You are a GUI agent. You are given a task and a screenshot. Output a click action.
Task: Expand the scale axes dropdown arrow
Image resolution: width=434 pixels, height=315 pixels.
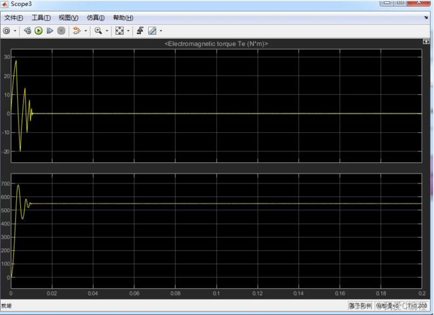(x=128, y=31)
